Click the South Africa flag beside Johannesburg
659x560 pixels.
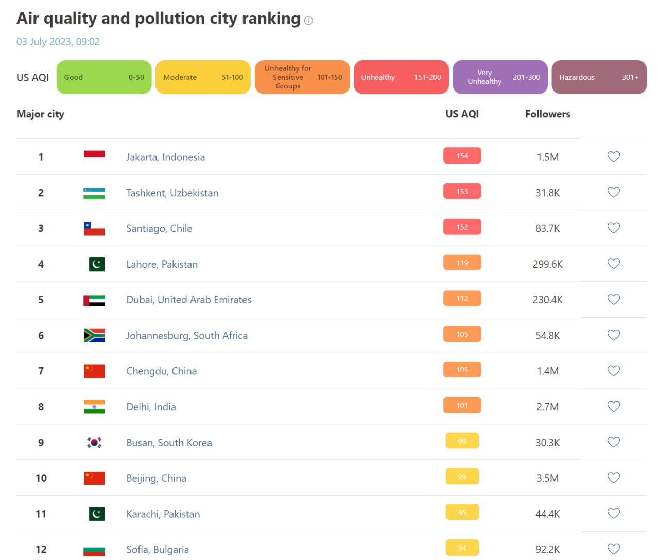(x=94, y=334)
